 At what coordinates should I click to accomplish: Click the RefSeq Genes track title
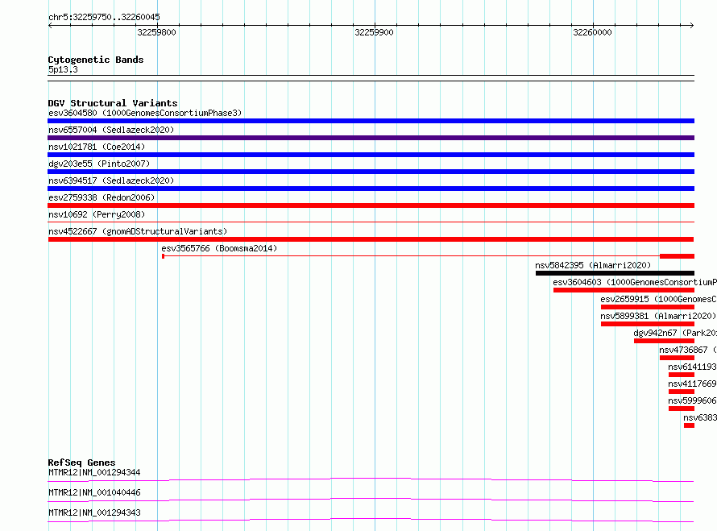(x=81, y=463)
